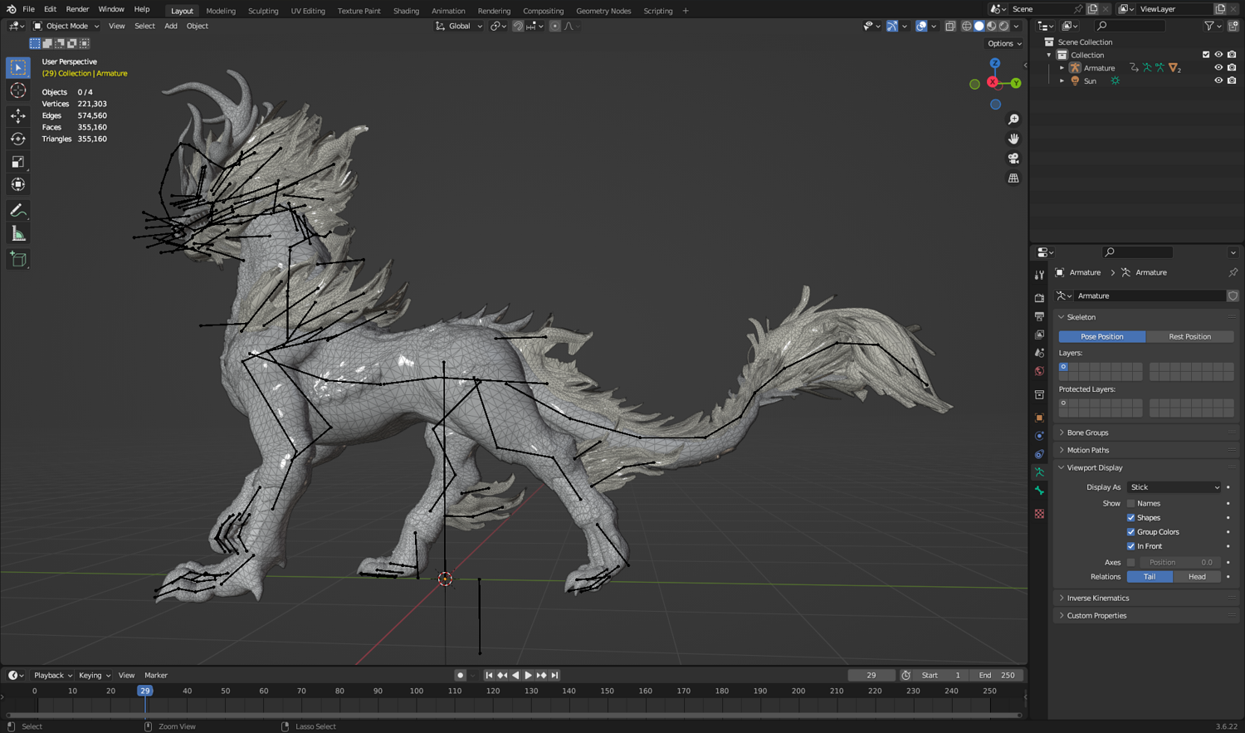
Task: Activate the Annotate pencil tool
Action: click(x=17, y=211)
